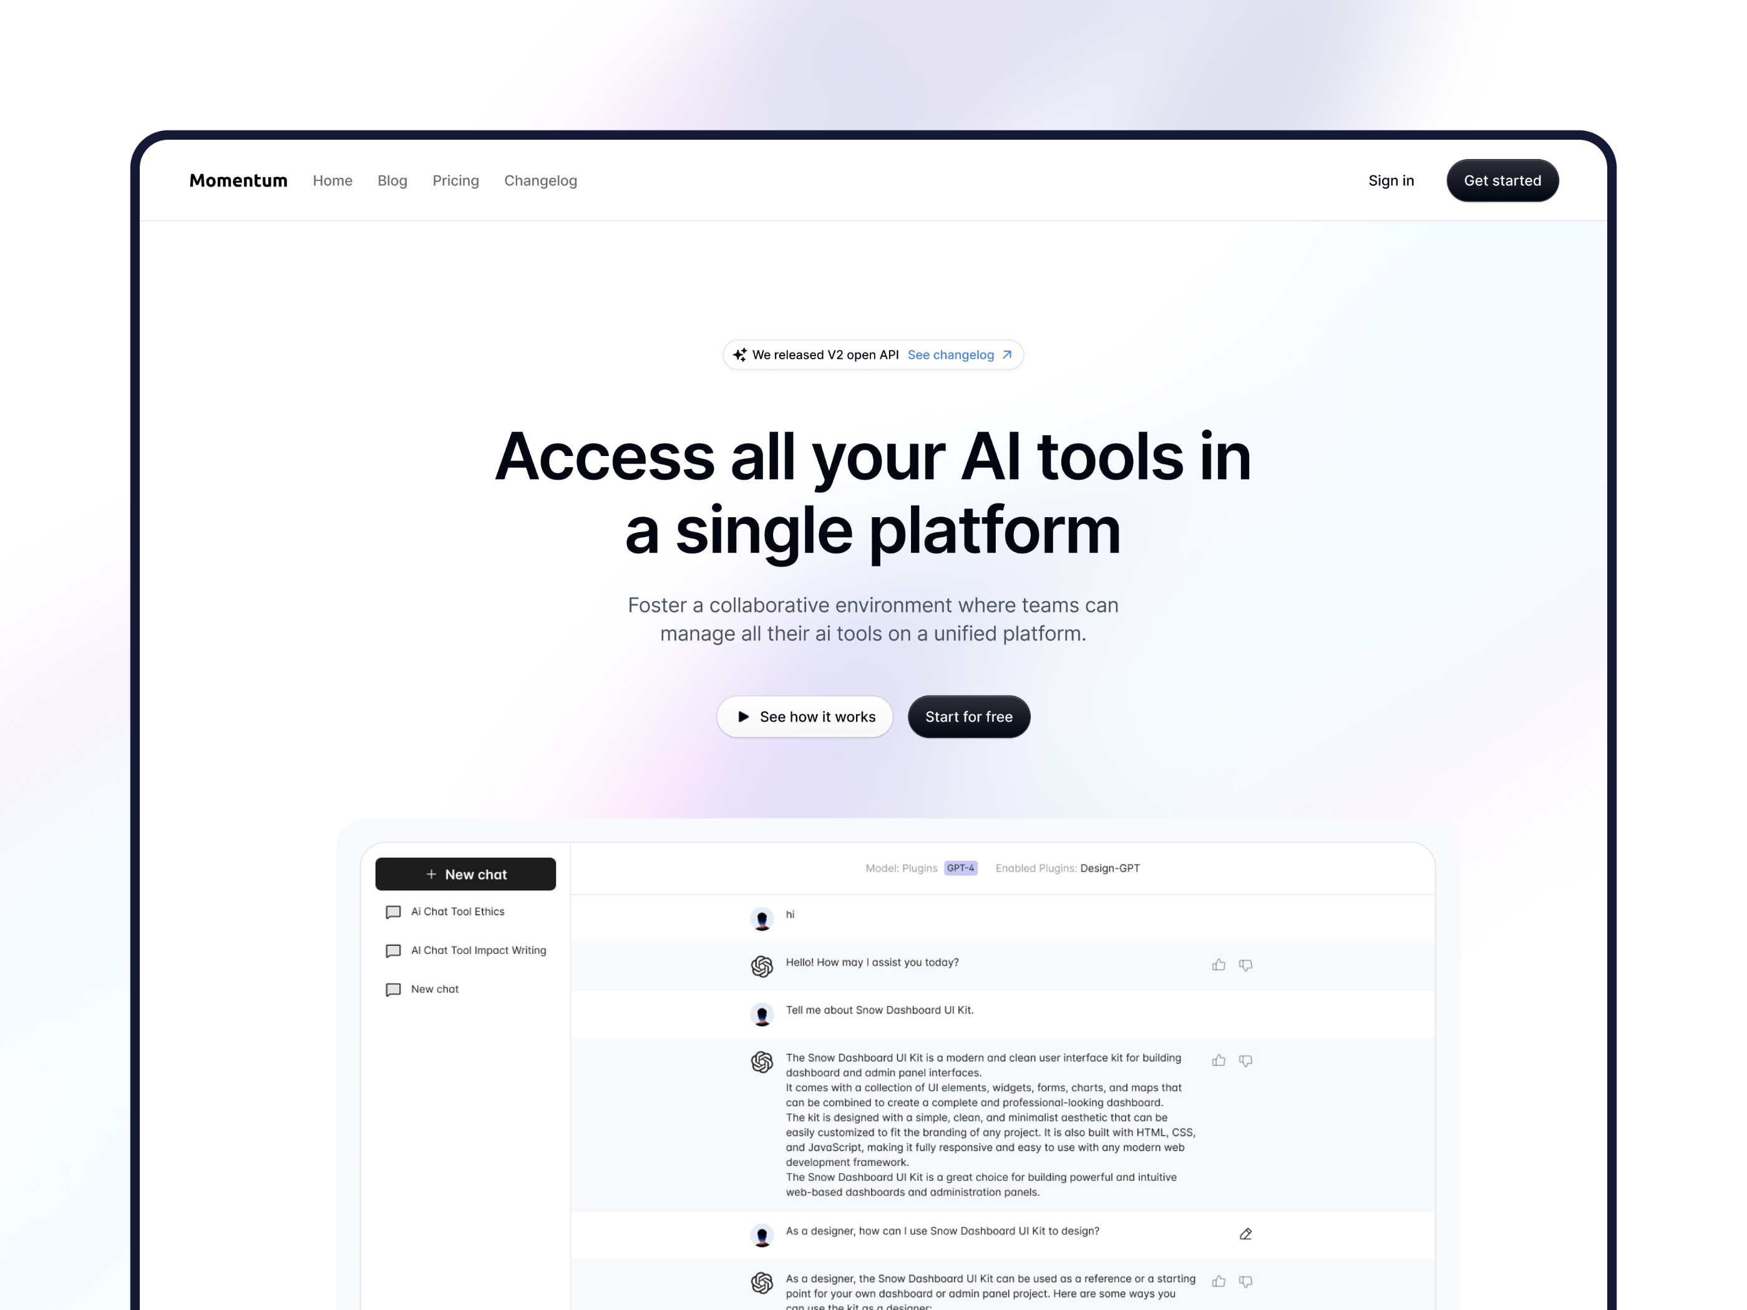Viewport: 1747px width, 1310px height.
Task: Click thumbs down icon on first response
Action: (1245, 963)
